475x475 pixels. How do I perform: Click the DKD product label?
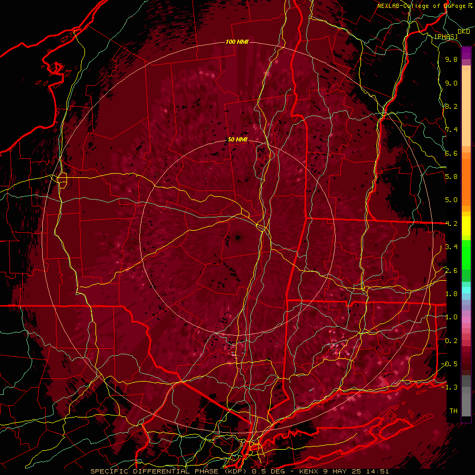[463, 32]
